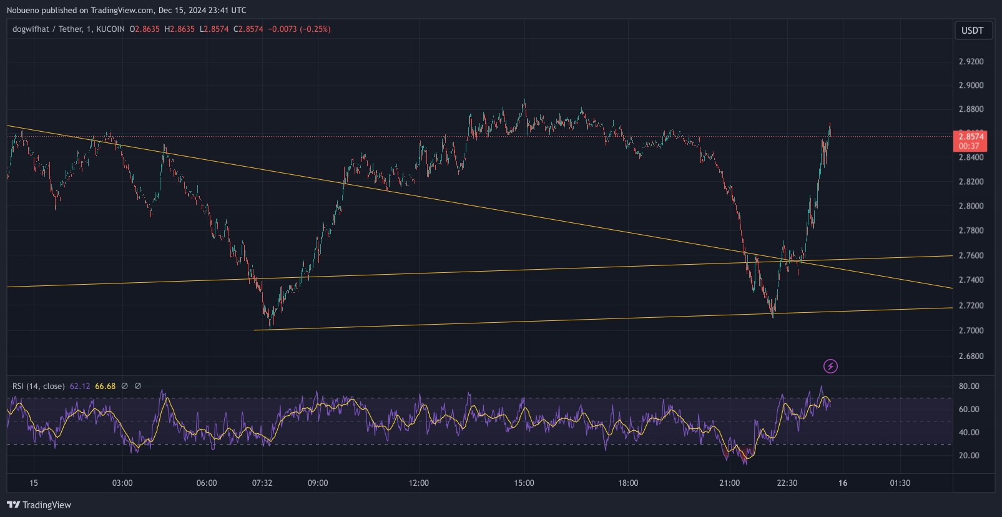The width and height of the screenshot is (1002, 517).
Task: Click the close value C2.8574
Action: [248, 29]
